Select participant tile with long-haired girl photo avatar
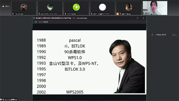179x101 pixels. [x=129, y=8]
